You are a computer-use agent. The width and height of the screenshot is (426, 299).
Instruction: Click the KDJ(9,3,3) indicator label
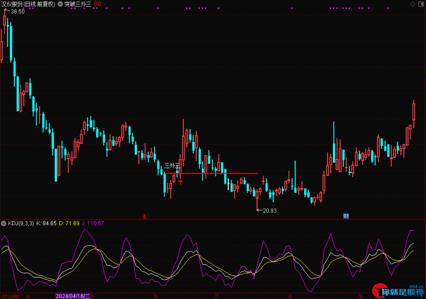pyautogui.click(x=21, y=223)
